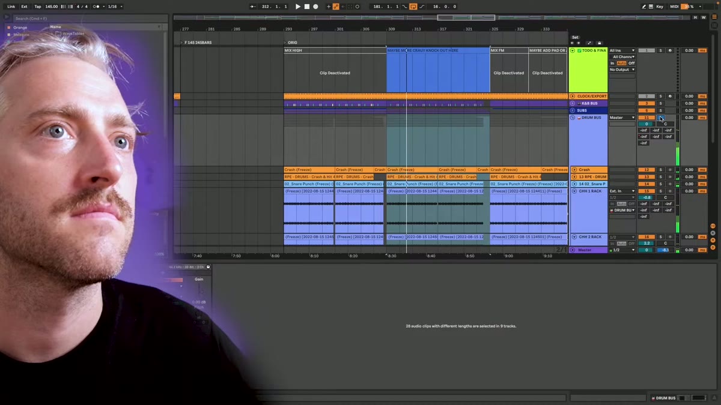Image resolution: width=721 pixels, height=405 pixels.
Task: Click the H optimize height button
Action: click(696, 17)
